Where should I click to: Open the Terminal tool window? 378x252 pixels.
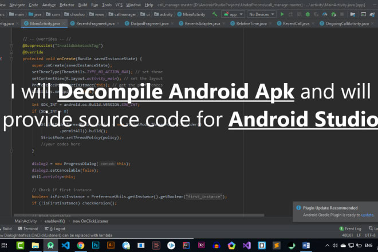click(x=28, y=229)
